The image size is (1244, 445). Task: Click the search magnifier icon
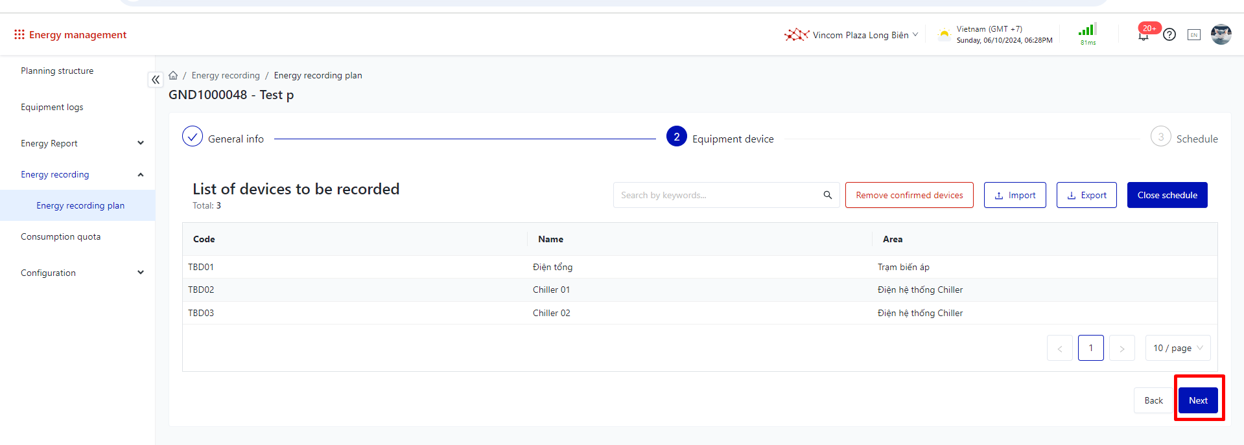[827, 195]
